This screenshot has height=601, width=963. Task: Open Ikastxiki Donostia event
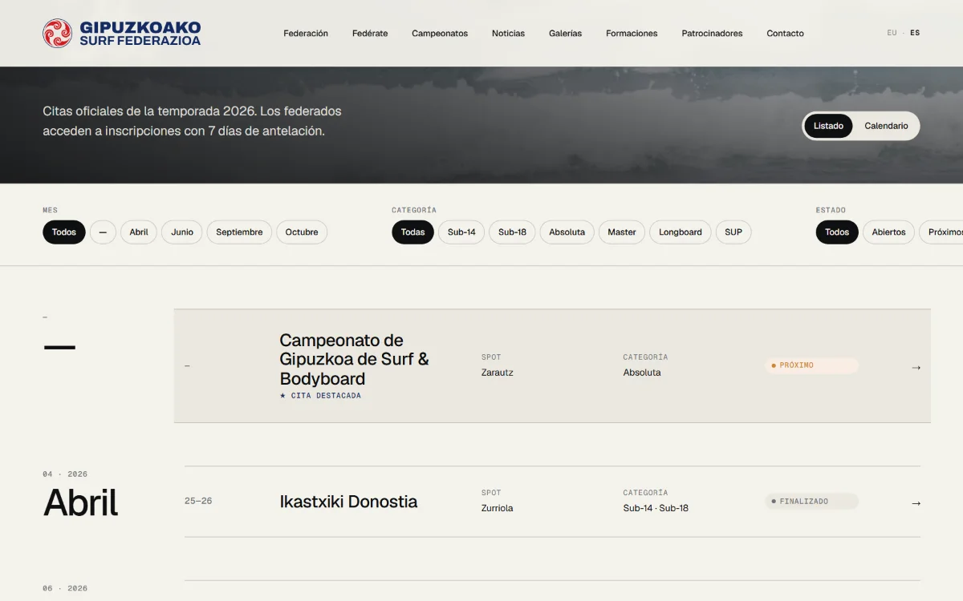pyautogui.click(x=348, y=502)
